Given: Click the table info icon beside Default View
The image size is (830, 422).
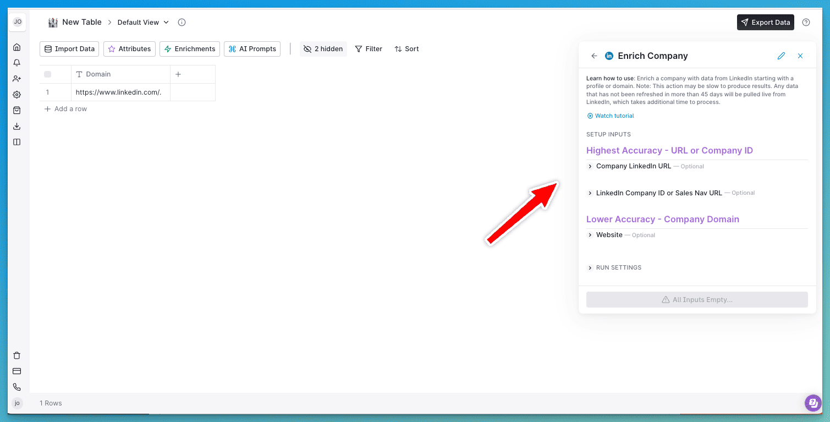Looking at the screenshot, I should 182,23.
